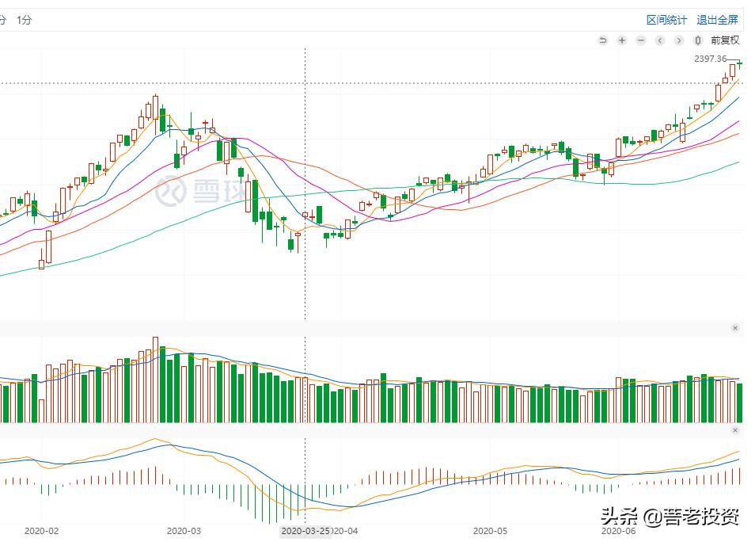Click the undo/reset arrow icon
This screenshot has width=755, height=542.
point(603,40)
